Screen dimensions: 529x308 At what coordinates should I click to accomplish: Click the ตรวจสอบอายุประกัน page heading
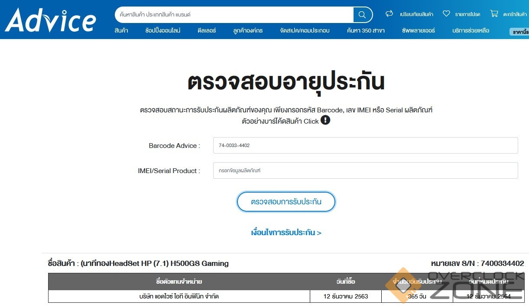[286, 82]
